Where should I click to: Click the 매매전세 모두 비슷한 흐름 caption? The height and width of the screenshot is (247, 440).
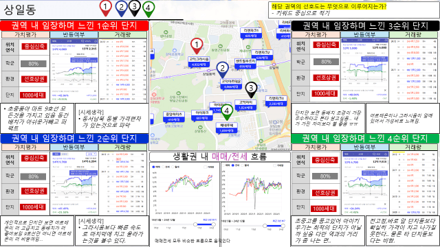point(192,241)
